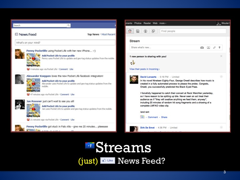Click the link icon in share box
The width and height of the screenshot is (240, 180).
[214, 48]
